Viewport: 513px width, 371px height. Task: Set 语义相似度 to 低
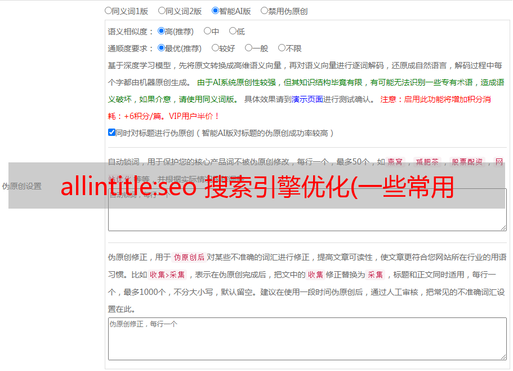pyautogui.click(x=233, y=31)
